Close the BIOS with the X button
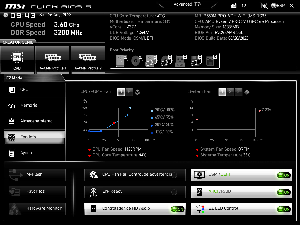This screenshot has width=300, height=225. point(292,6)
